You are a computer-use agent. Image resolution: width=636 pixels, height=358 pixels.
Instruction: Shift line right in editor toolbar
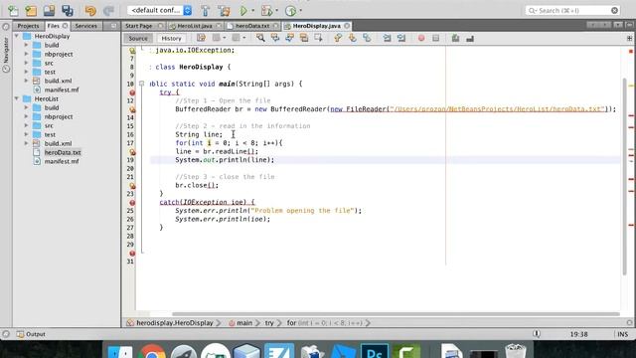coord(401,38)
